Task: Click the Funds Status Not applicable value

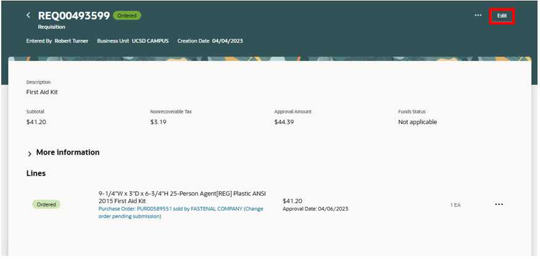Action: [417, 122]
